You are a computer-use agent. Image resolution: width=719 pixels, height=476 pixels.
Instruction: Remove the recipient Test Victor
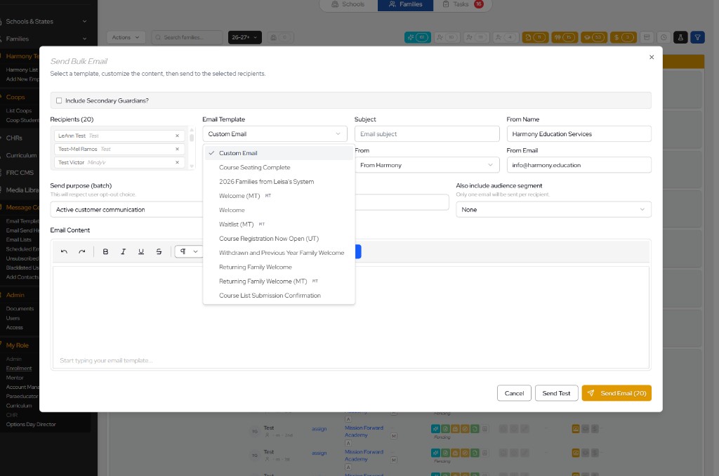177,162
